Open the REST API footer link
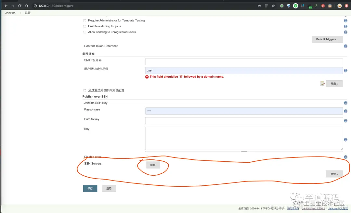 (x=293, y=208)
